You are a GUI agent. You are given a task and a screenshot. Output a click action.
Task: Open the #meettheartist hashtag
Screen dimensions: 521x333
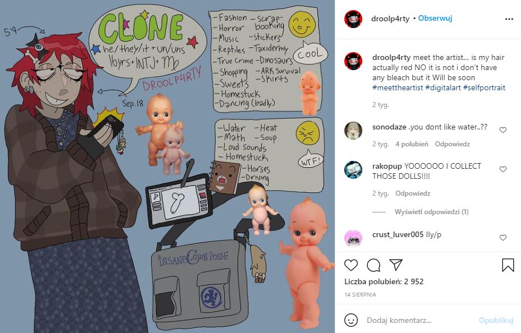click(x=398, y=87)
